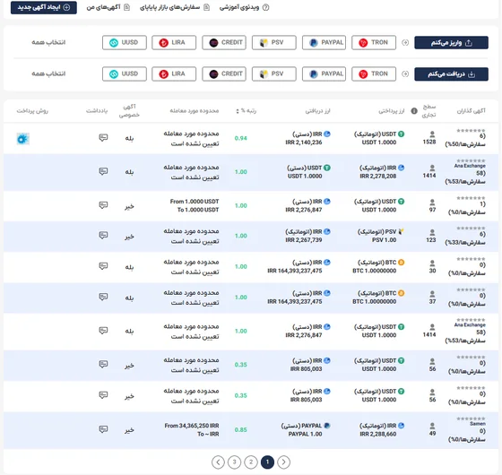Open note icon for IRR 2,278,208 row

103,171
